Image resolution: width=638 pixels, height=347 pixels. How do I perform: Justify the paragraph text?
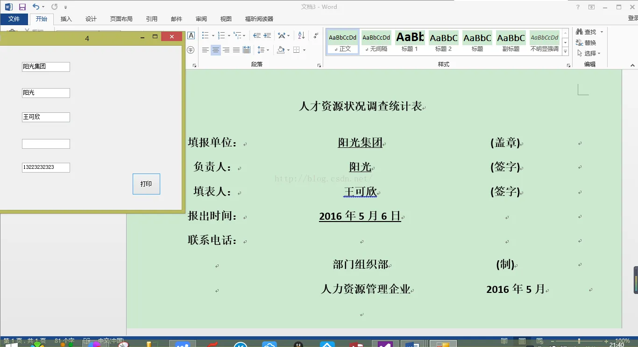pos(236,50)
